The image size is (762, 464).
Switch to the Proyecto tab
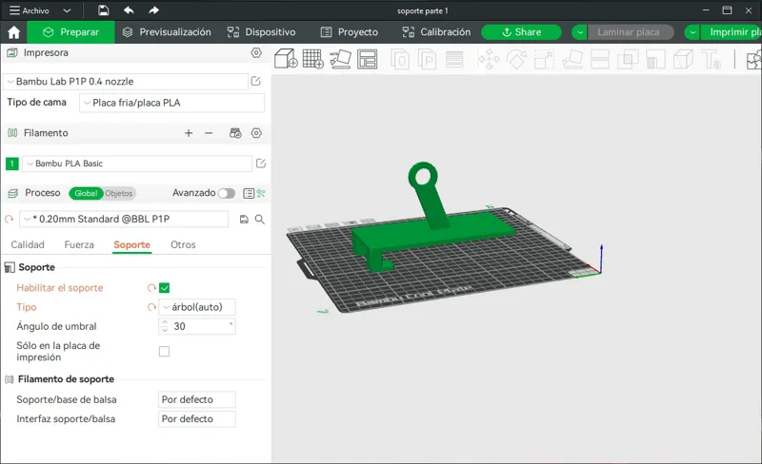point(350,32)
